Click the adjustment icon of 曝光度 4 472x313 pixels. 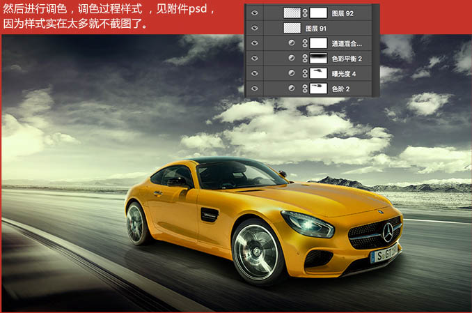(292, 73)
